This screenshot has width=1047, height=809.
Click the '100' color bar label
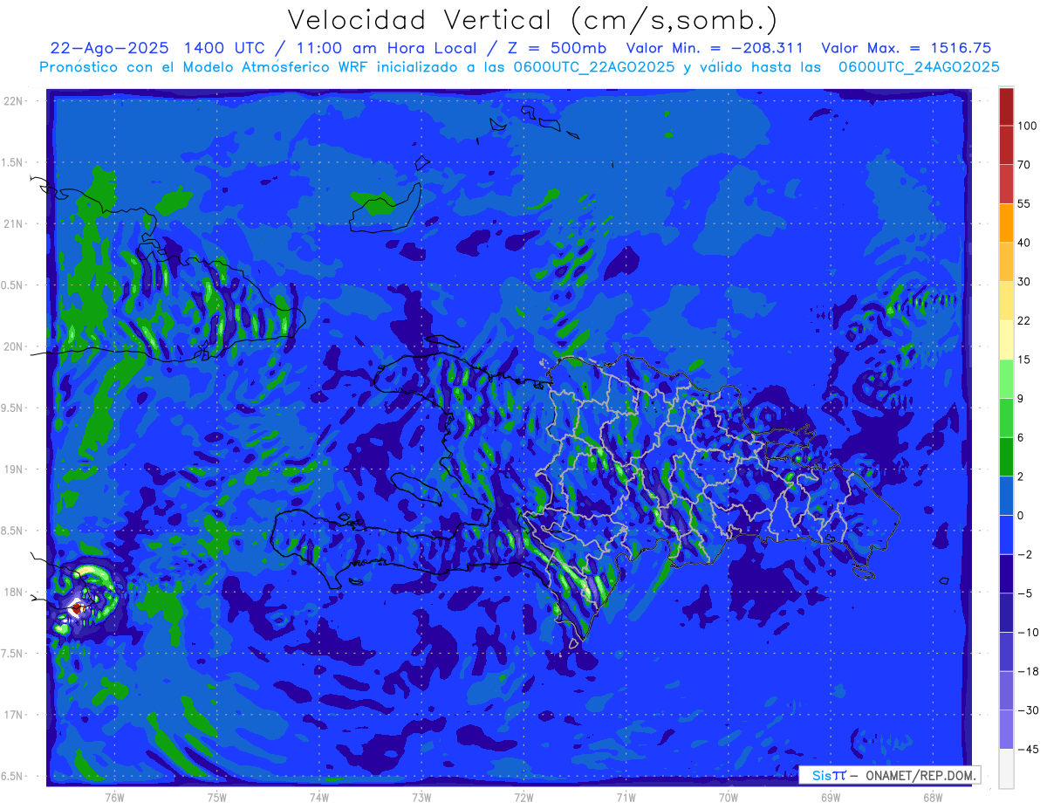click(x=1028, y=127)
